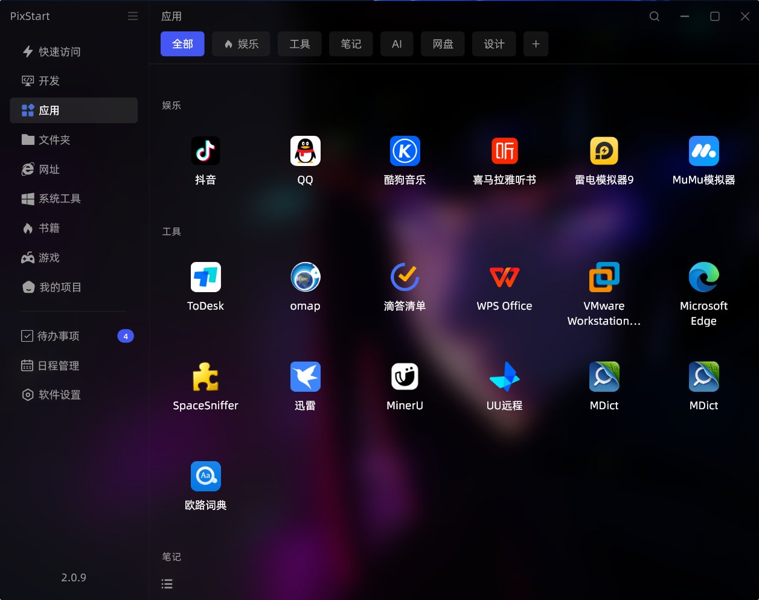Go to 快速访问 in sidebar
This screenshot has width=759, height=600.
click(74, 52)
